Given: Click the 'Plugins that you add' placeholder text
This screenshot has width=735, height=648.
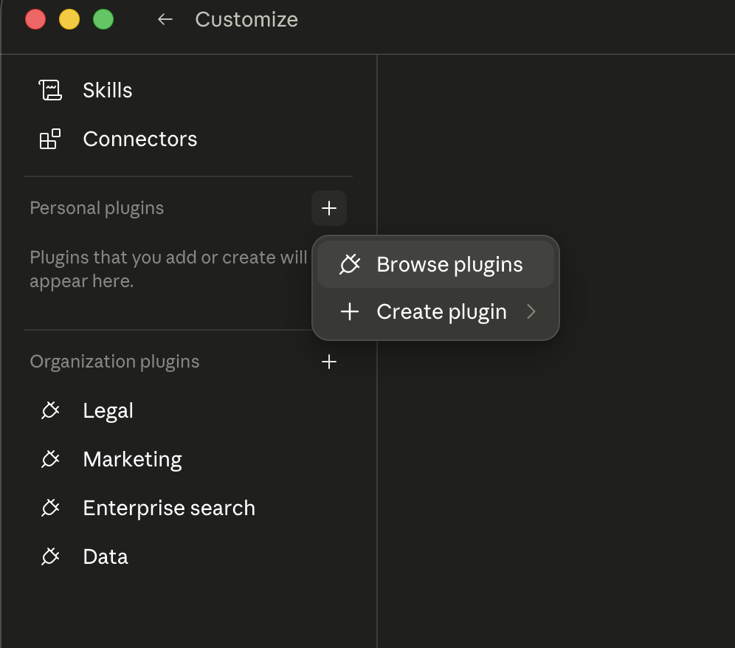Looking at the screenshot, I should (168, 269).
